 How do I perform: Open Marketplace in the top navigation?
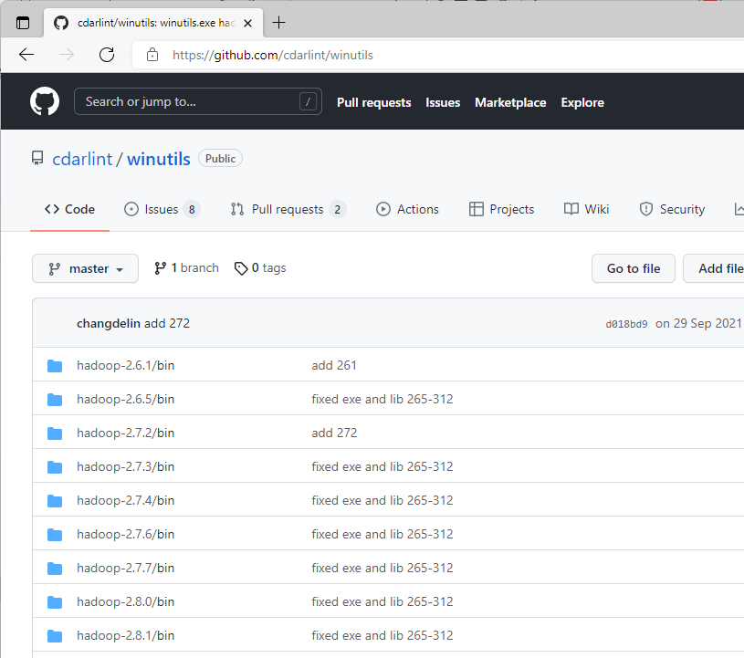(510, 102)
